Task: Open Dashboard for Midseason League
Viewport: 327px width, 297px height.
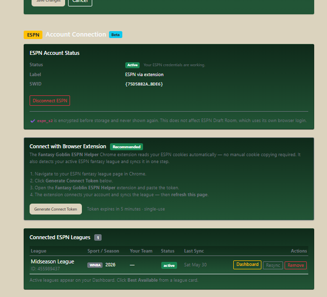Action: coord(247,265)
